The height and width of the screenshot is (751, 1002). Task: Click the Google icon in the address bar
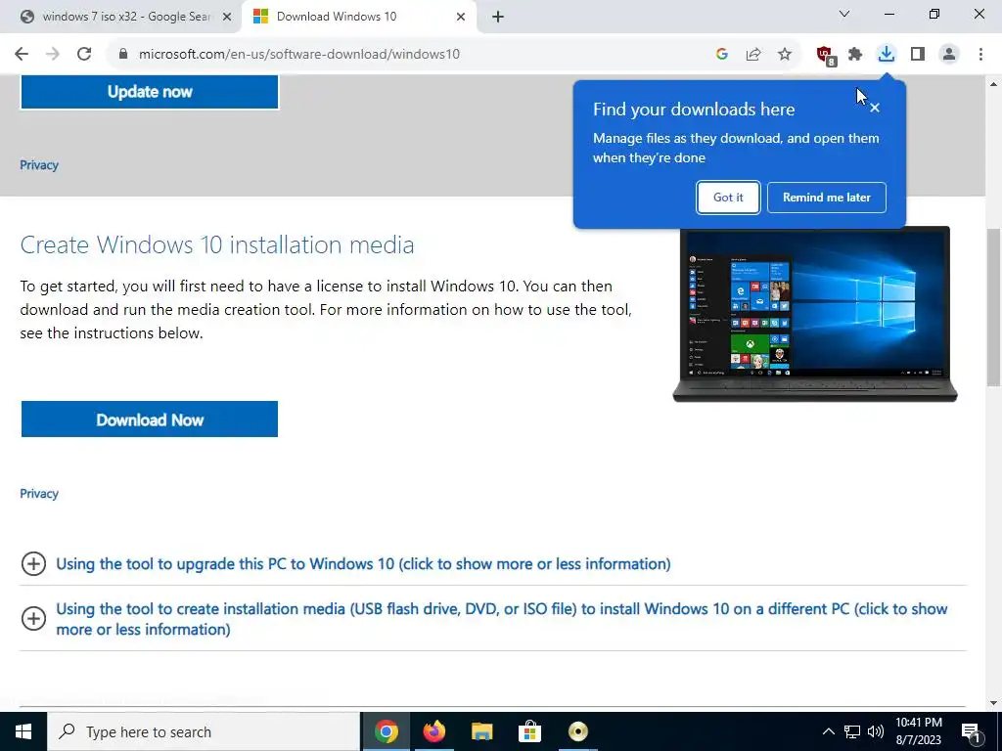(722, 55)
